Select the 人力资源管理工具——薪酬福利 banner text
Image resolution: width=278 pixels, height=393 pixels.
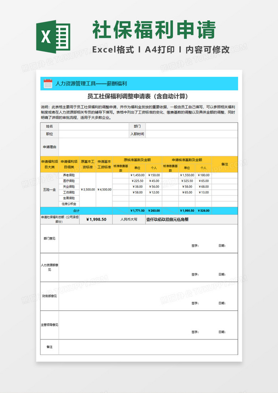tap(91, 84)
